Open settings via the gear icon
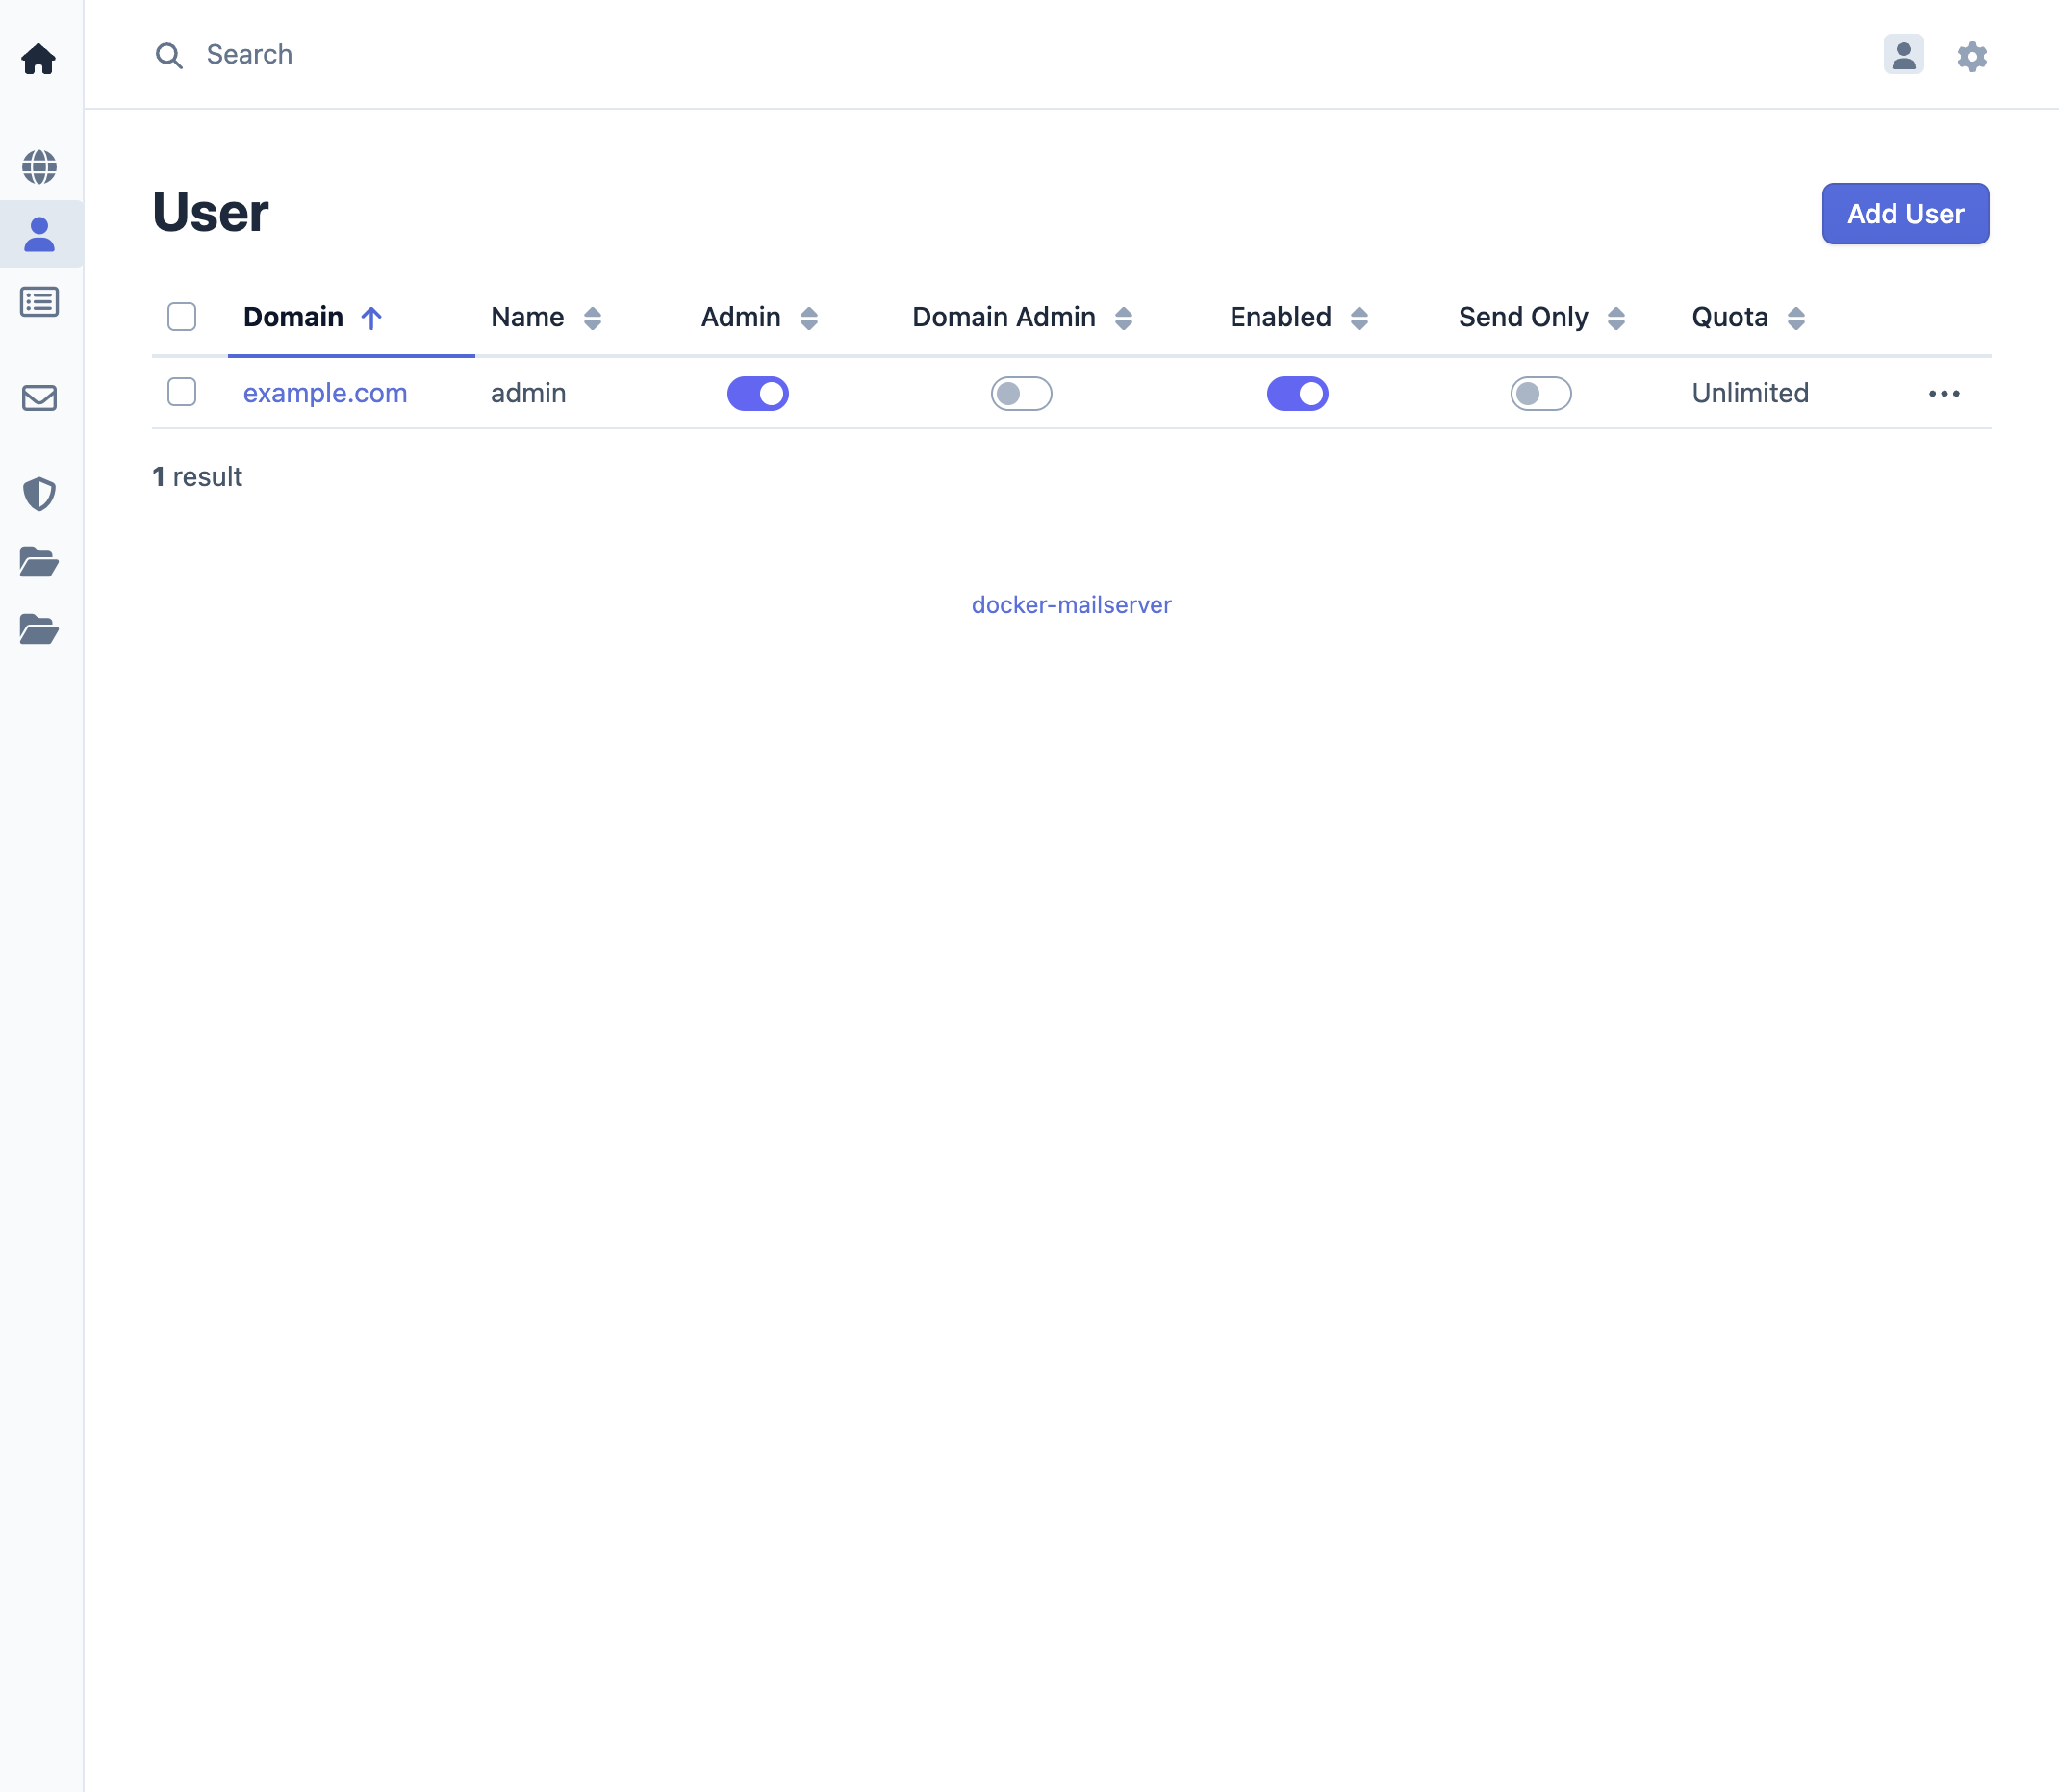This screenshot has height=1792, width=2059. pos(1971,56)
